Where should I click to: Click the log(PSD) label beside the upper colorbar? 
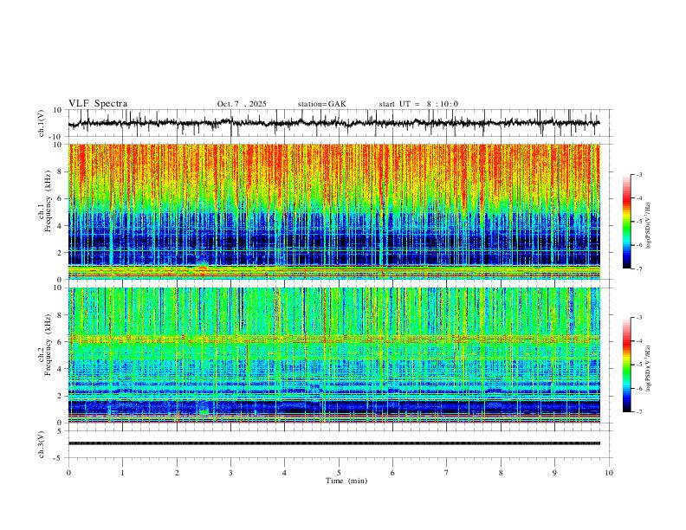(x=648, y=226)
